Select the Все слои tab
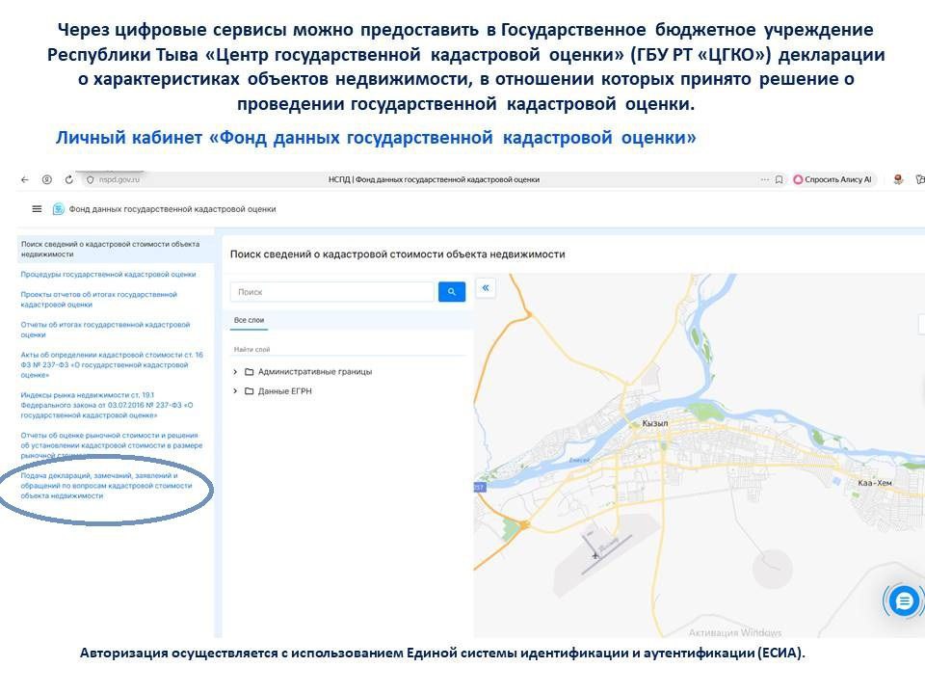This screenshot has width=925, height=694. pos(249,320)
